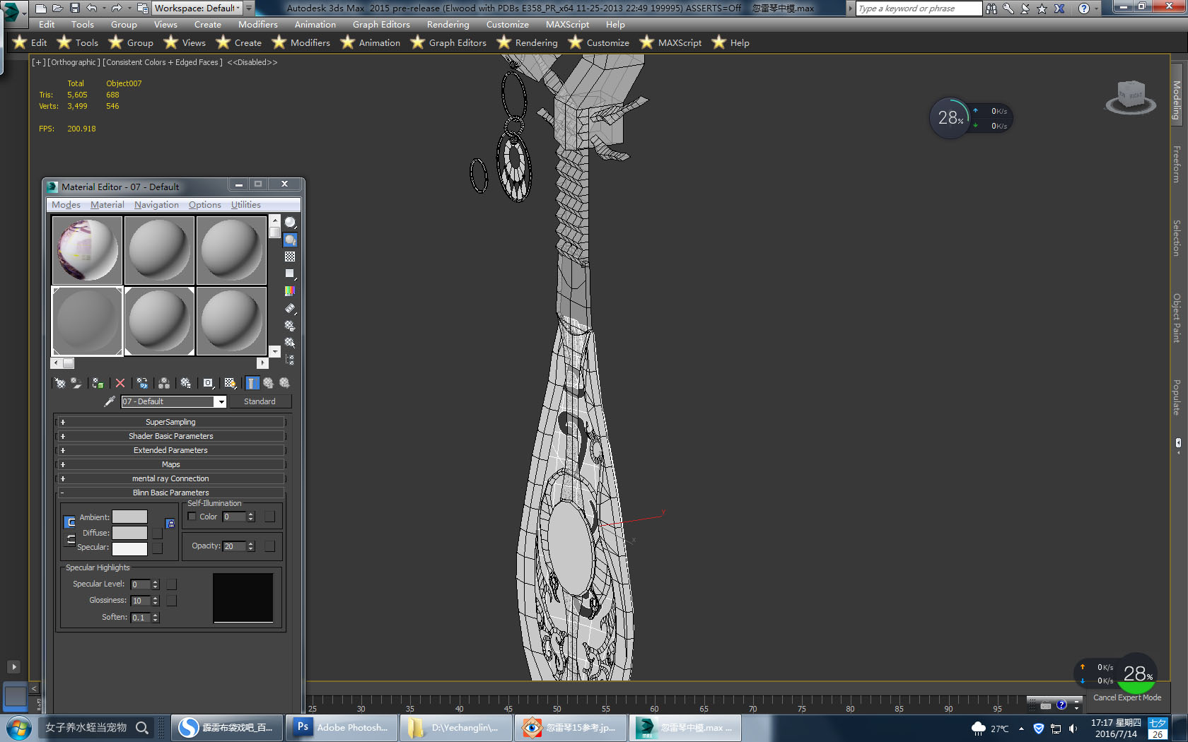Click the Sample Type sphere icon

(x=290, y=223)
